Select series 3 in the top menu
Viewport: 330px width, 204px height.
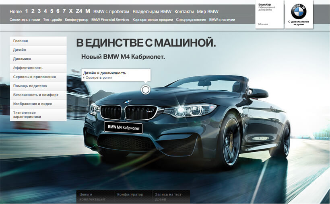[x=39, y=11]
